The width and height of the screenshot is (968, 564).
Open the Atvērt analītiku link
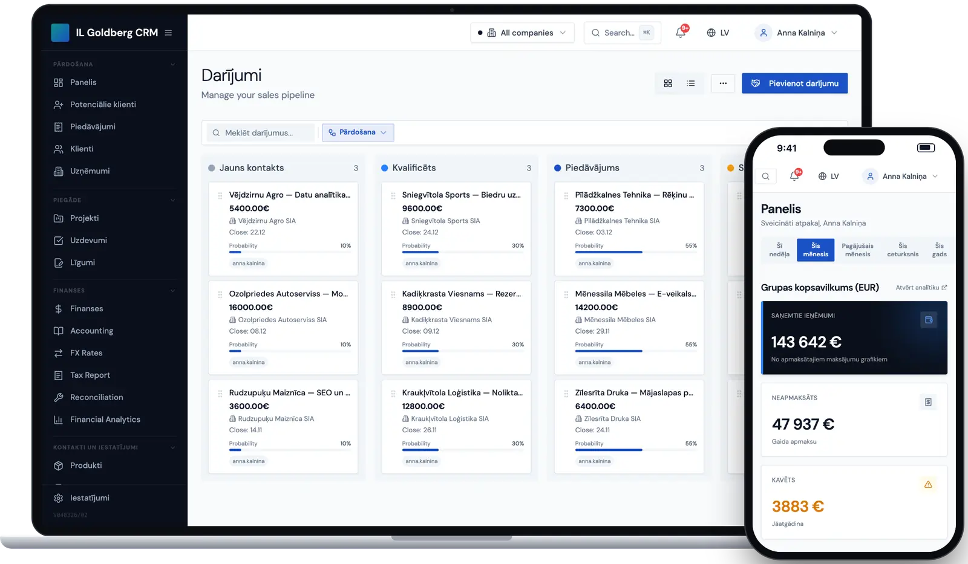[x=921, y=288]
